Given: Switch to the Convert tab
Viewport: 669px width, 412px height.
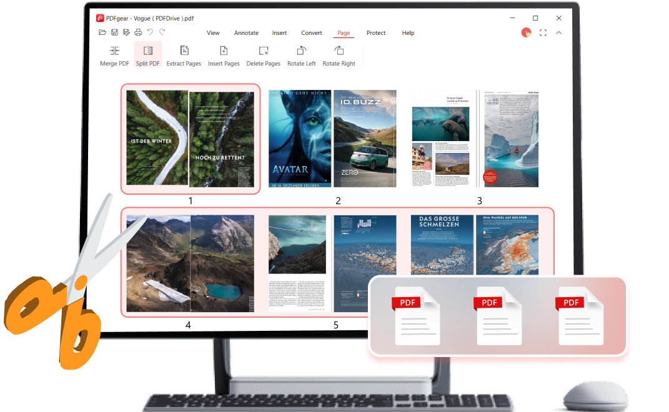Looking at the screenshot, I should tap(312, 33).
